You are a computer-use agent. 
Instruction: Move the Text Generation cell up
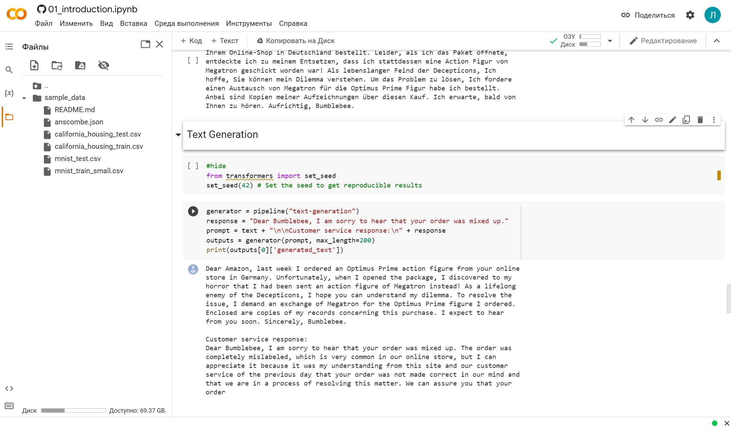click(631, 120)
